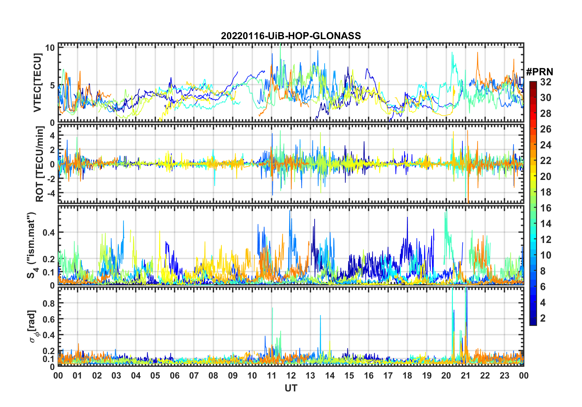Click inside the ROT plot panel
This screenshot has height=407, width=582.
291,163
